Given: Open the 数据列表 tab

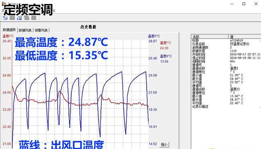Looking at the screenshot, I should point(25,30).
